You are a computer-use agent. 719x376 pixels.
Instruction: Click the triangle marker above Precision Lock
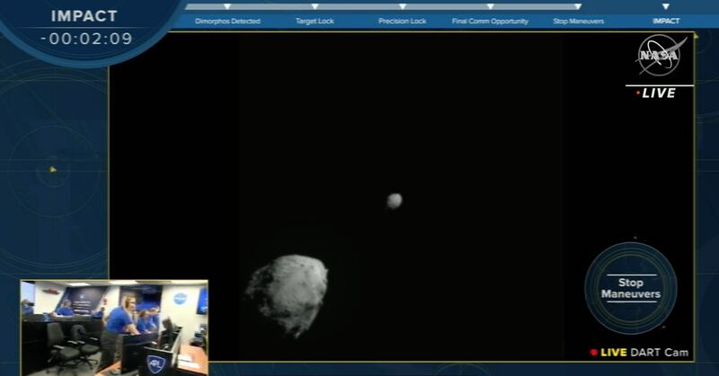(402, 6)
